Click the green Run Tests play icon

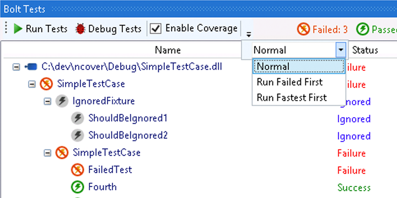18,29
